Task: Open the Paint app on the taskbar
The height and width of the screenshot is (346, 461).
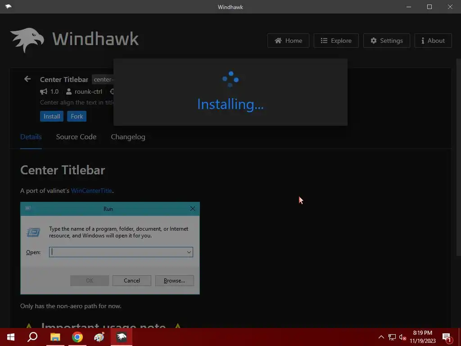Action: 99,337
